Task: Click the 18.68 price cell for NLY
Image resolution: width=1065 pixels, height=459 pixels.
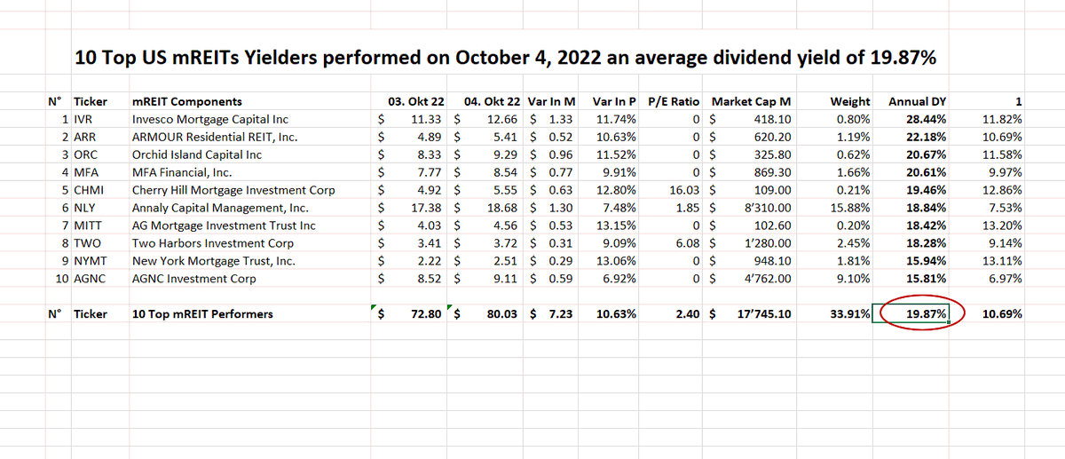Action: tap(503, 208)
